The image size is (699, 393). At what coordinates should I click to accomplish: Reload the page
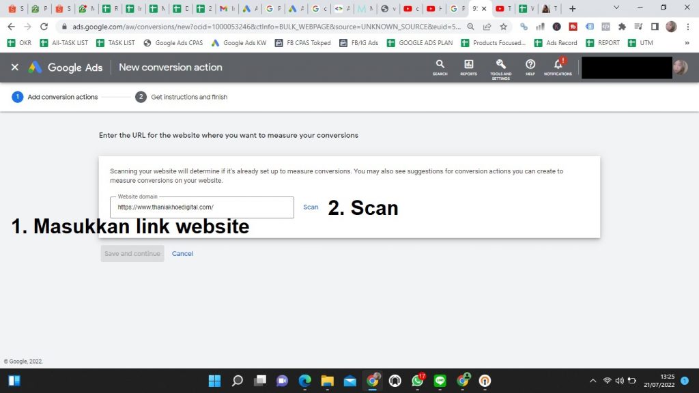[x=44, y=27]
